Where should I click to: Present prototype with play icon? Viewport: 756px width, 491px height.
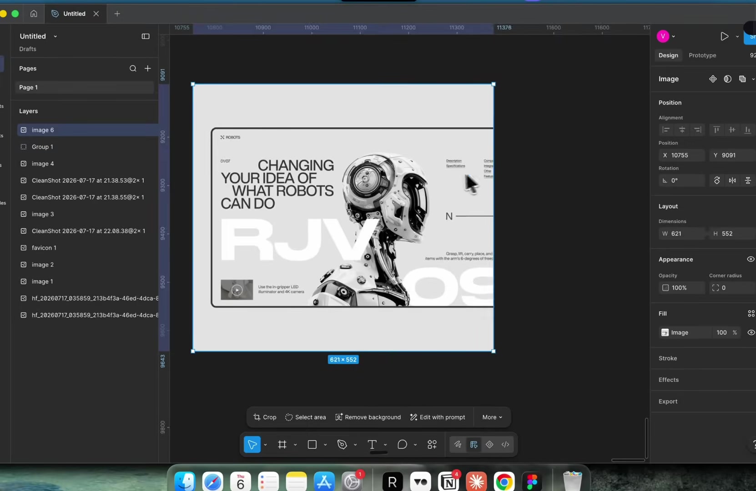tap(725, 36)
